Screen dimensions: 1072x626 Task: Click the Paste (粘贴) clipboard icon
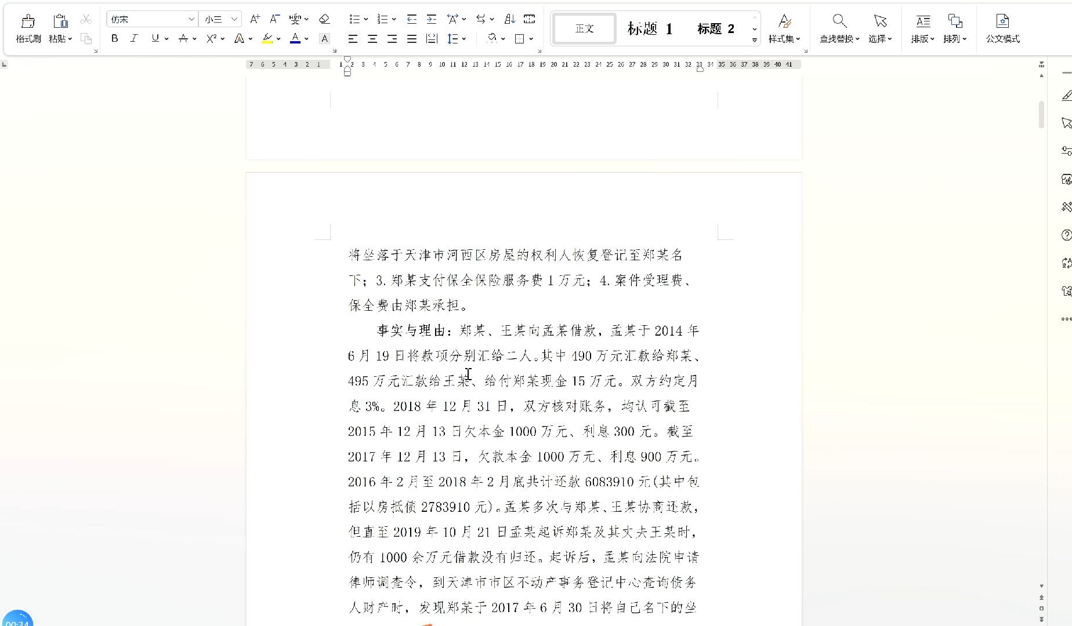point(60,21)
